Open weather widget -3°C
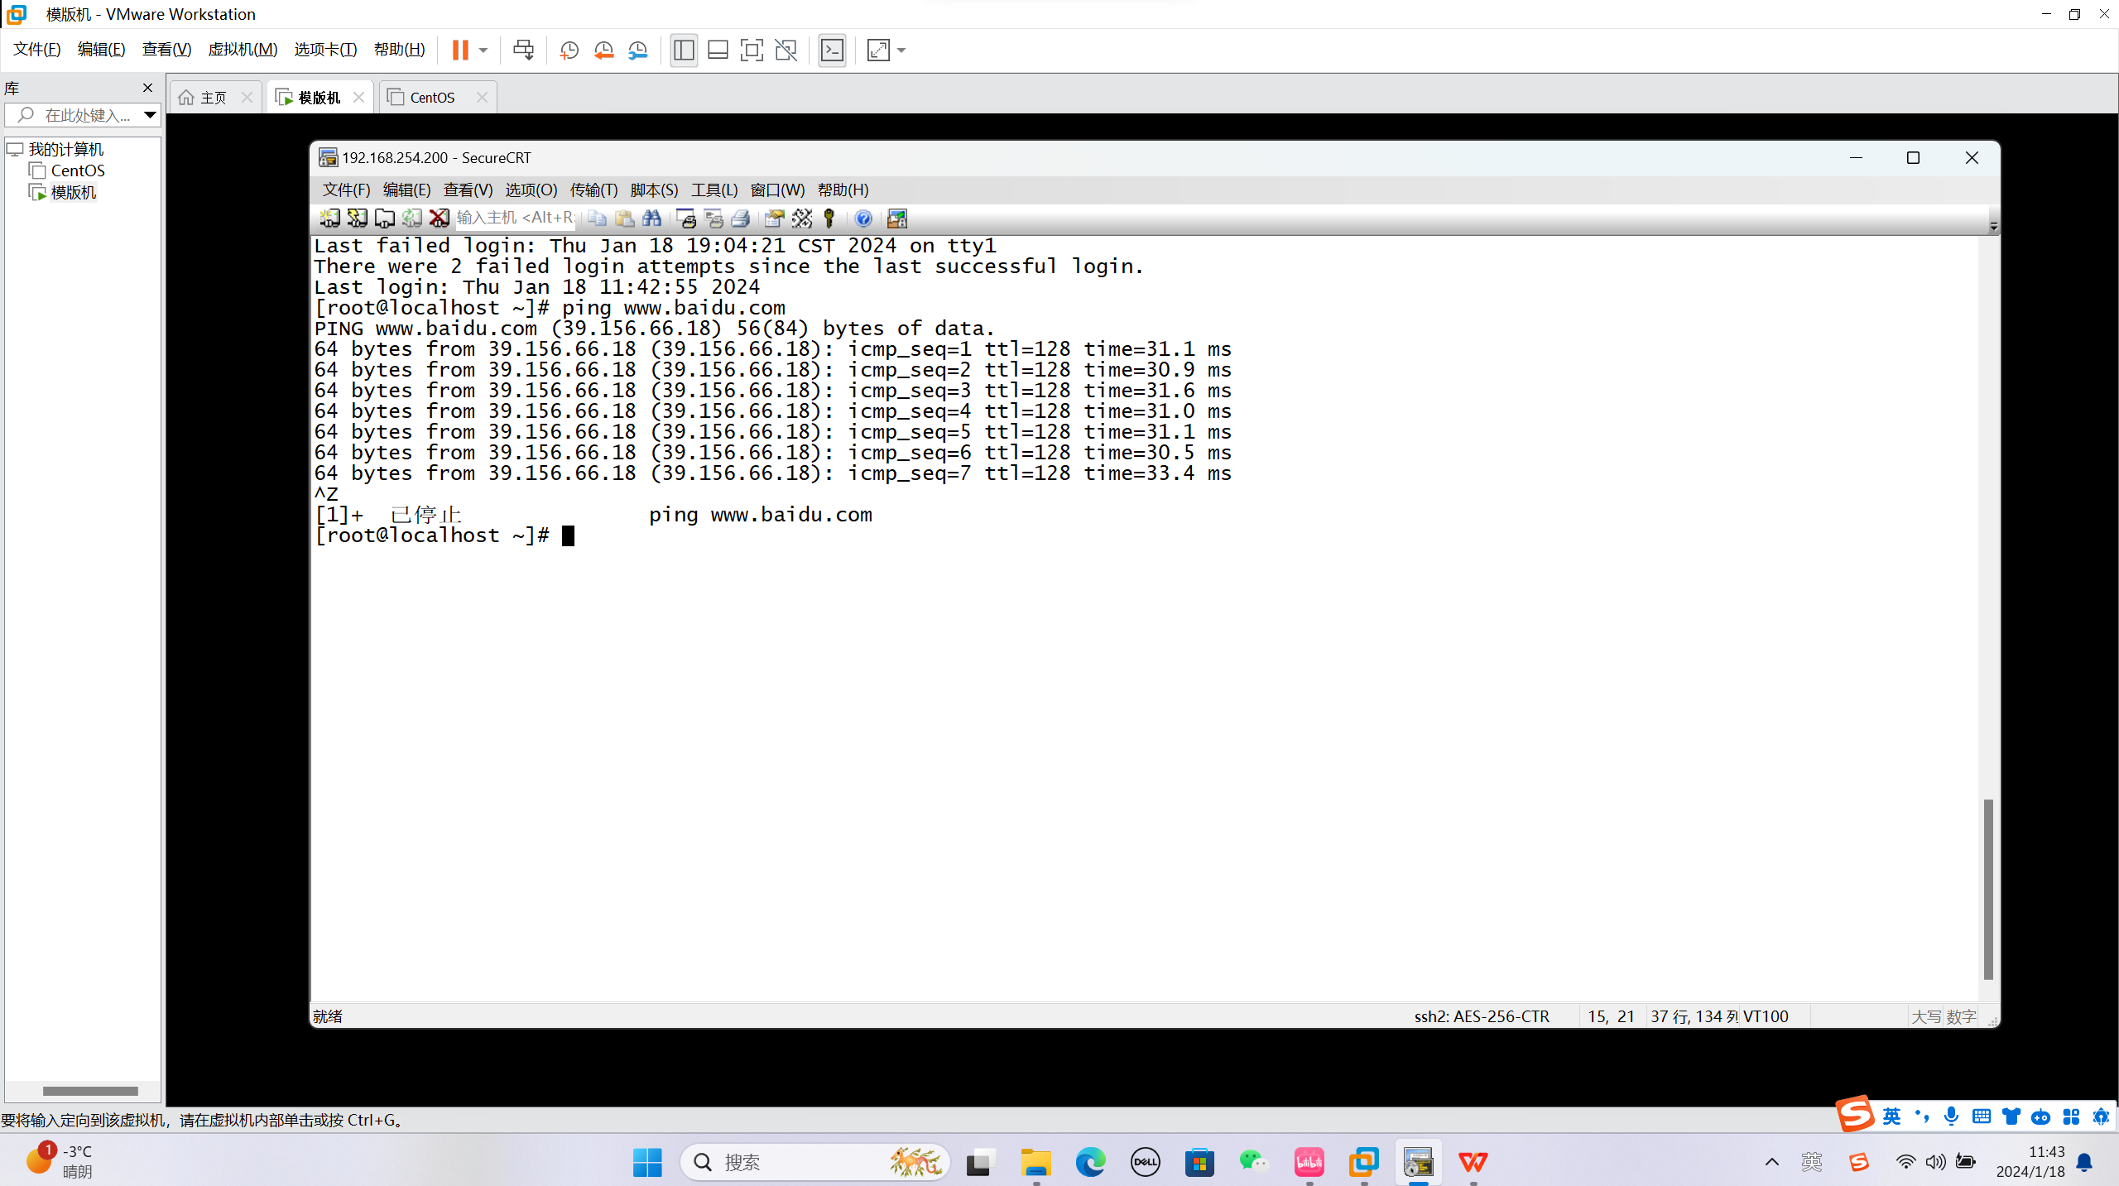Image resolution: width=2119 pixels, height=1186 pixels. (x=60, y=1161)
